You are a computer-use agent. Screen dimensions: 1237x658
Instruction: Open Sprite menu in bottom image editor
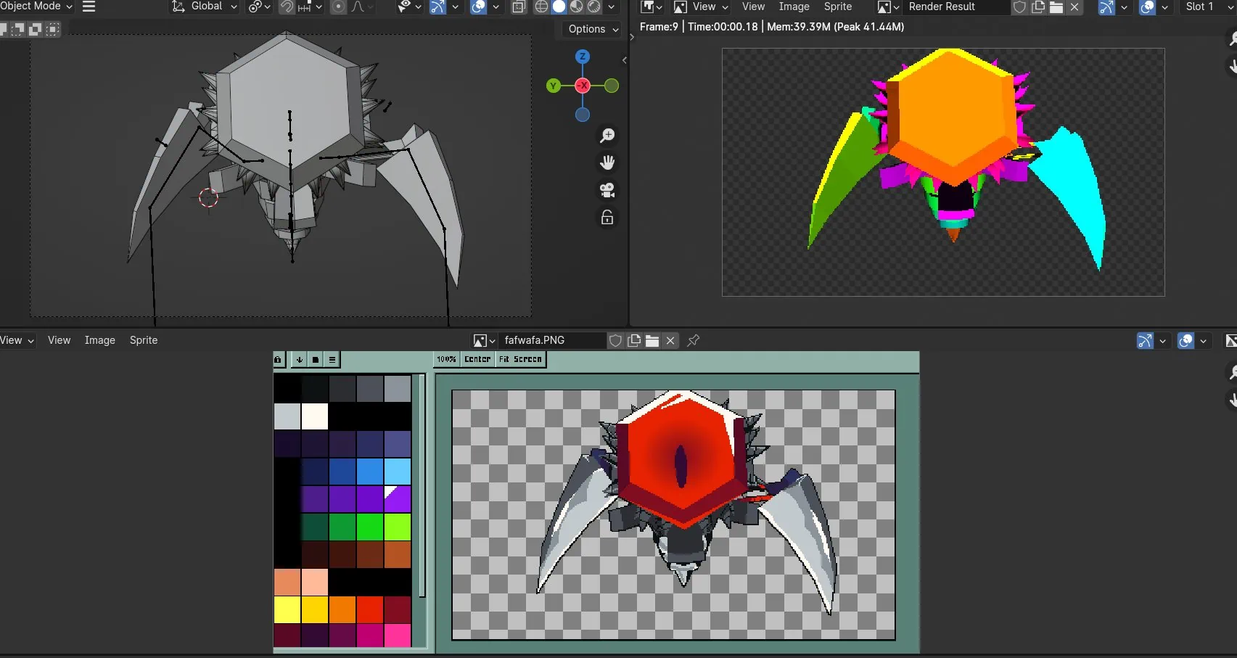click(144, 340)
